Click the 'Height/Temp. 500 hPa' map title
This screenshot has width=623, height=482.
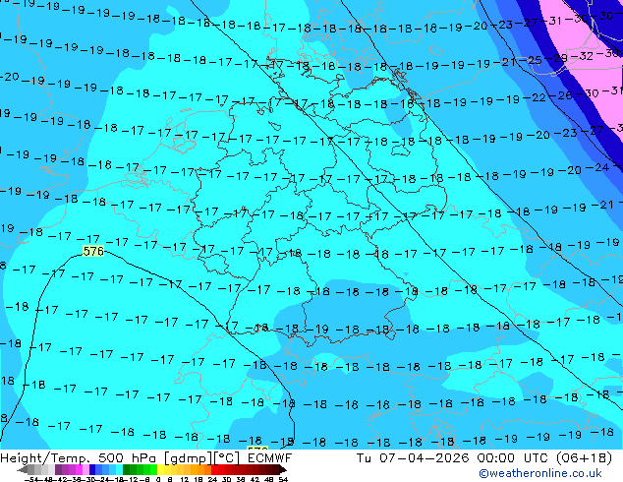80,458
